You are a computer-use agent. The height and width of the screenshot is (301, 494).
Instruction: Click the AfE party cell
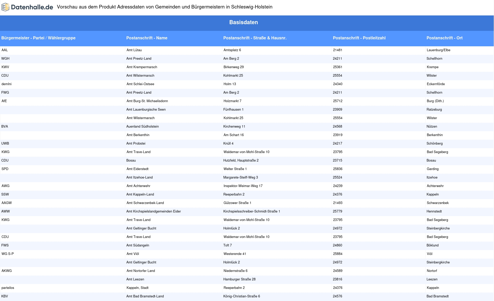[4, 101]
